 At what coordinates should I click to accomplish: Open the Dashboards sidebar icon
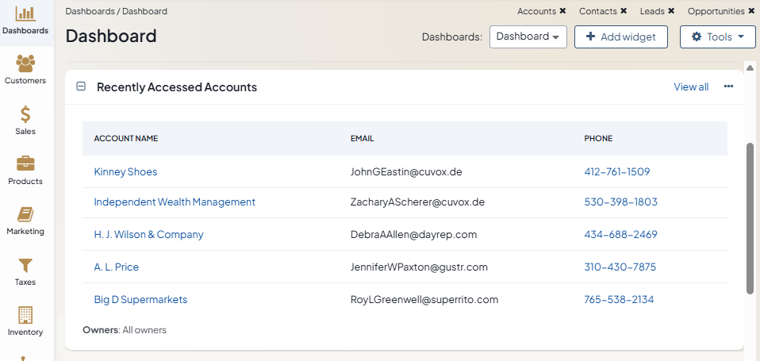(25, 13)
